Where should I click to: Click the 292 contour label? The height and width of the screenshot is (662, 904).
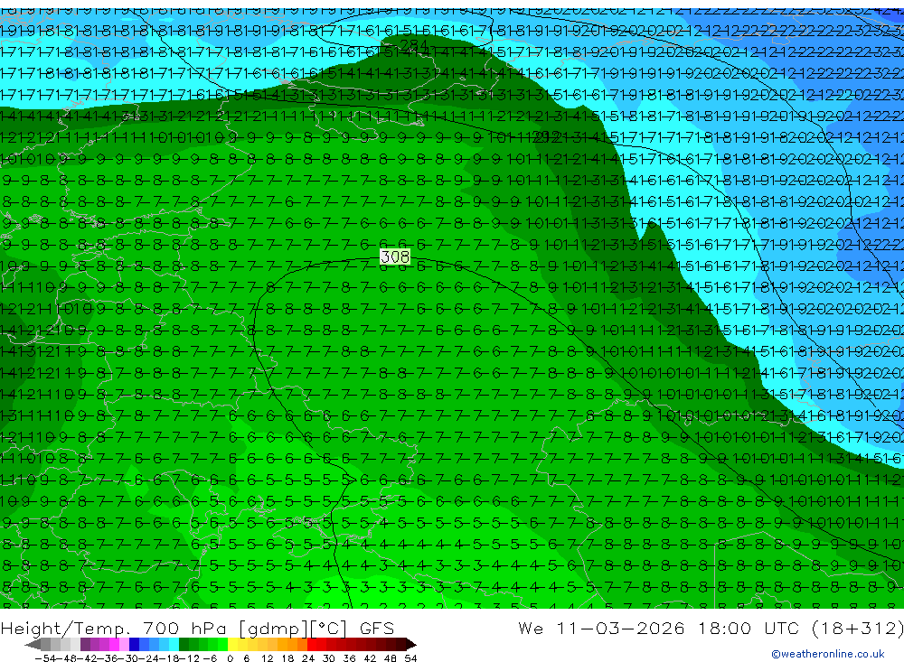pyautogui.click(x=548, y=137)
